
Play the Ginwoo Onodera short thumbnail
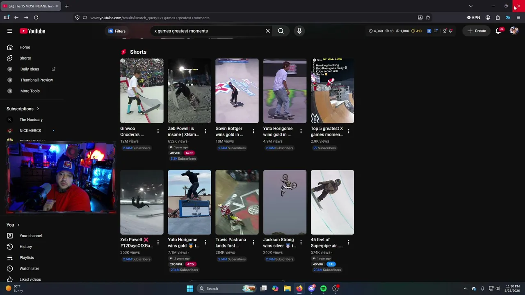click(x=142, y=91)
